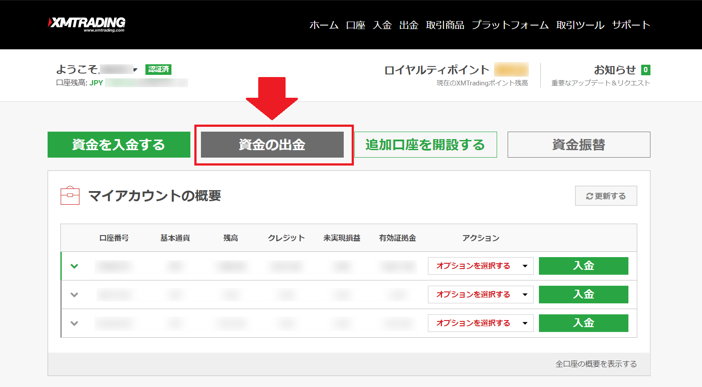This screenshot has width=702, height=387.
Task: Expand the first account row chevron
Action: tap(74, 266)
